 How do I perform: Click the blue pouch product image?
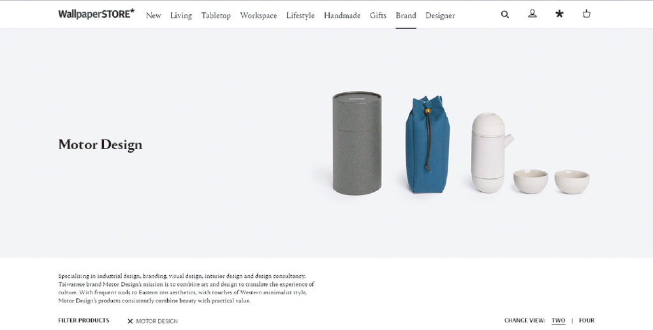428,145
